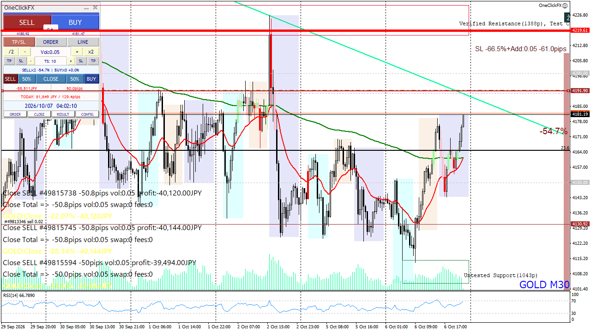Open ORDER in the bottom row beside RESULT's CLOSE
The width and height of the screenshot is (591, 332).
click(x=15, y=114)
